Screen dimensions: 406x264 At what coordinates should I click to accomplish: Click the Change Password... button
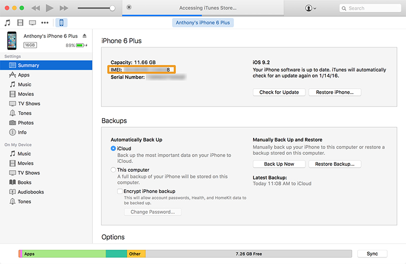coord(153,212)
